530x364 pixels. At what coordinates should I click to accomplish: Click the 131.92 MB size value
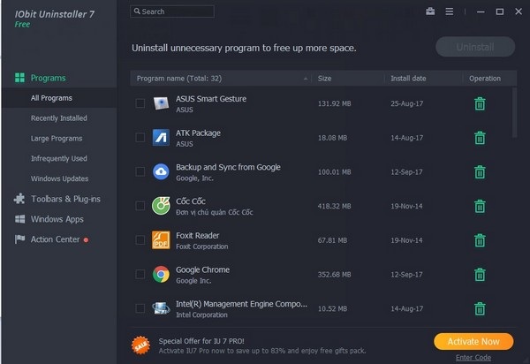pos(334,103)
